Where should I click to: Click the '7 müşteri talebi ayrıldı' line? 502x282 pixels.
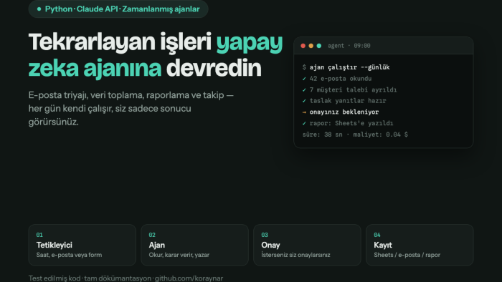tap(353, 89)
